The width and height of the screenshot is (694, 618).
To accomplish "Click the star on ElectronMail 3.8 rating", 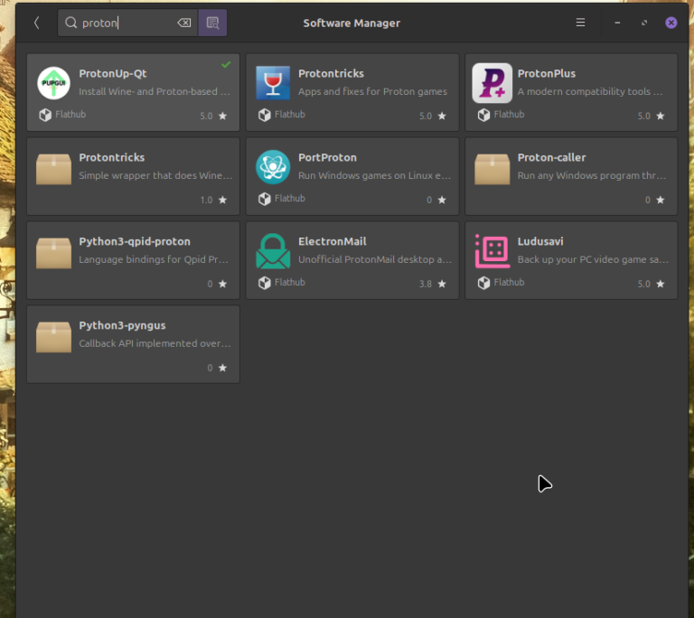I will tap(442, 284).
